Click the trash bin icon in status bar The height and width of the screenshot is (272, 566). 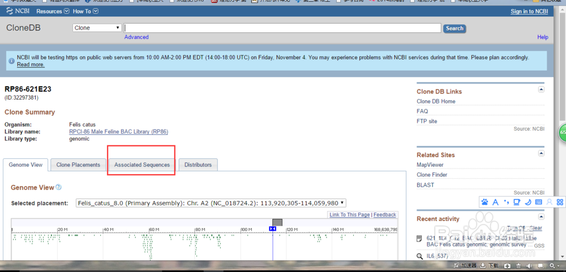click(x=518, y=266)
